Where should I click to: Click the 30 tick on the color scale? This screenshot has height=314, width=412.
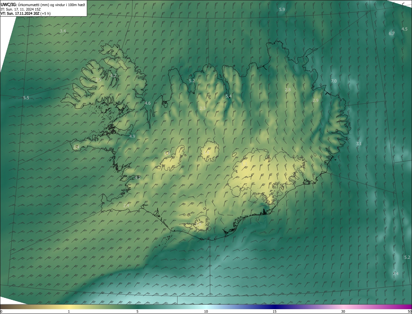pyautogui.click(x=343, y=311)
